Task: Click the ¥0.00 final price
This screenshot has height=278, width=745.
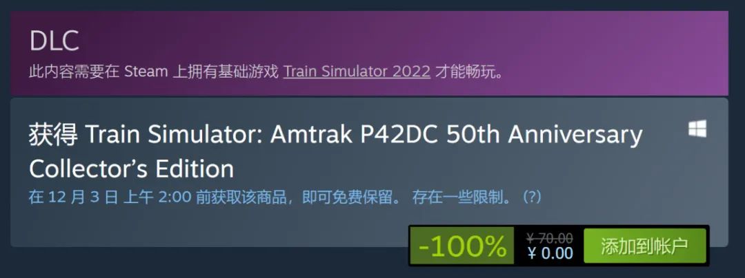Action: click(x=550, y=253)
